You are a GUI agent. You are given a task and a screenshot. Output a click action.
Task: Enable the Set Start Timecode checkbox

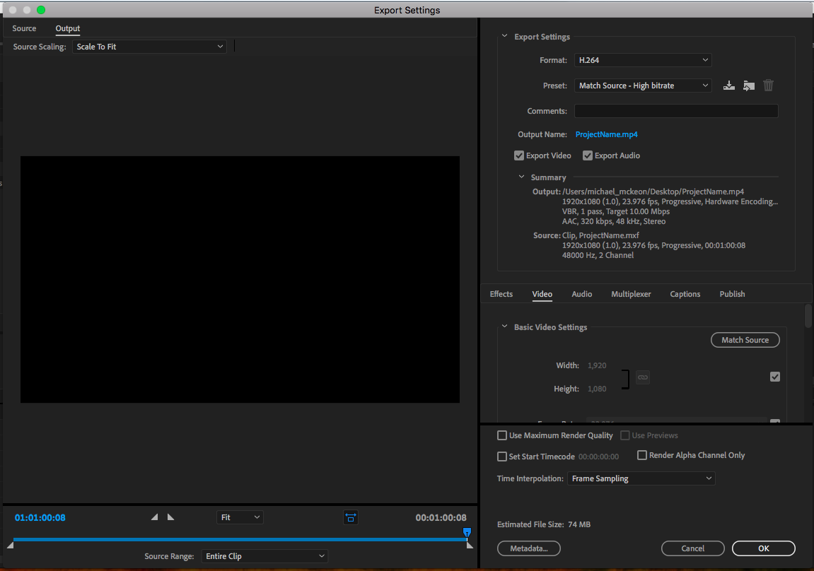point(502,457)
